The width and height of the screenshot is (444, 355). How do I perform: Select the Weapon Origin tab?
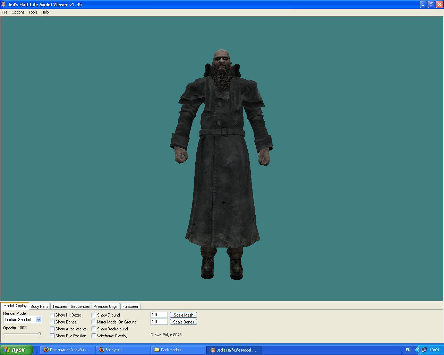[106, 306]
